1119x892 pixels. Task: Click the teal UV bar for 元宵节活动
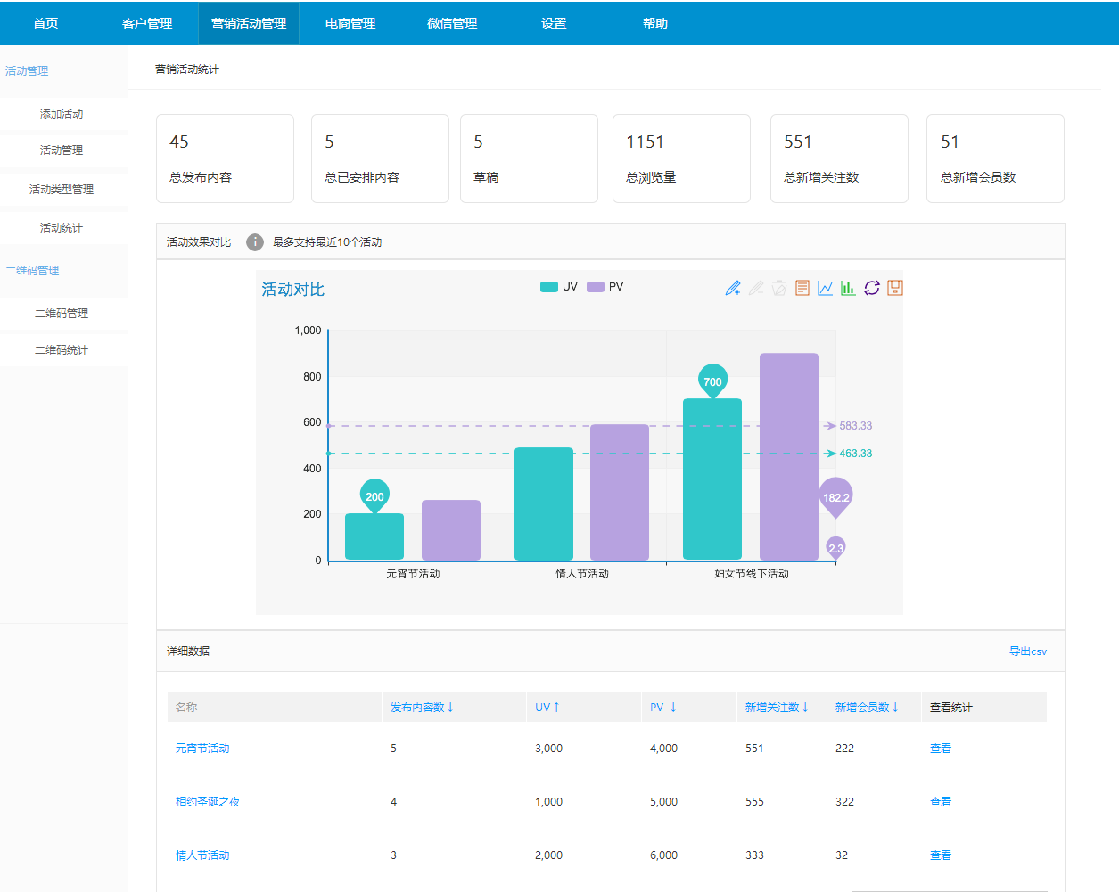click(374, 537)
